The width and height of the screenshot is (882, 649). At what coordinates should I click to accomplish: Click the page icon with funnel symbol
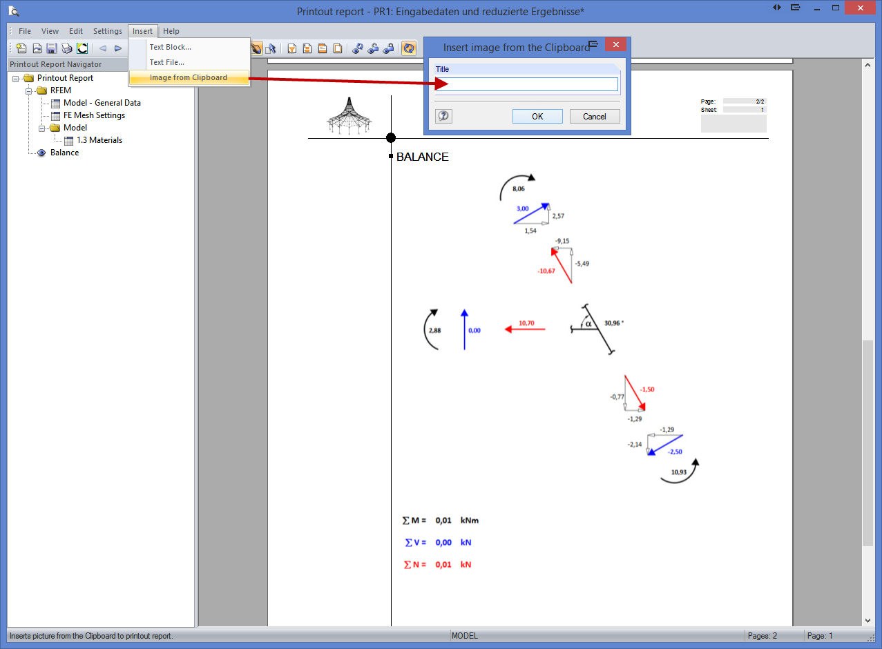tap(292, 48)
